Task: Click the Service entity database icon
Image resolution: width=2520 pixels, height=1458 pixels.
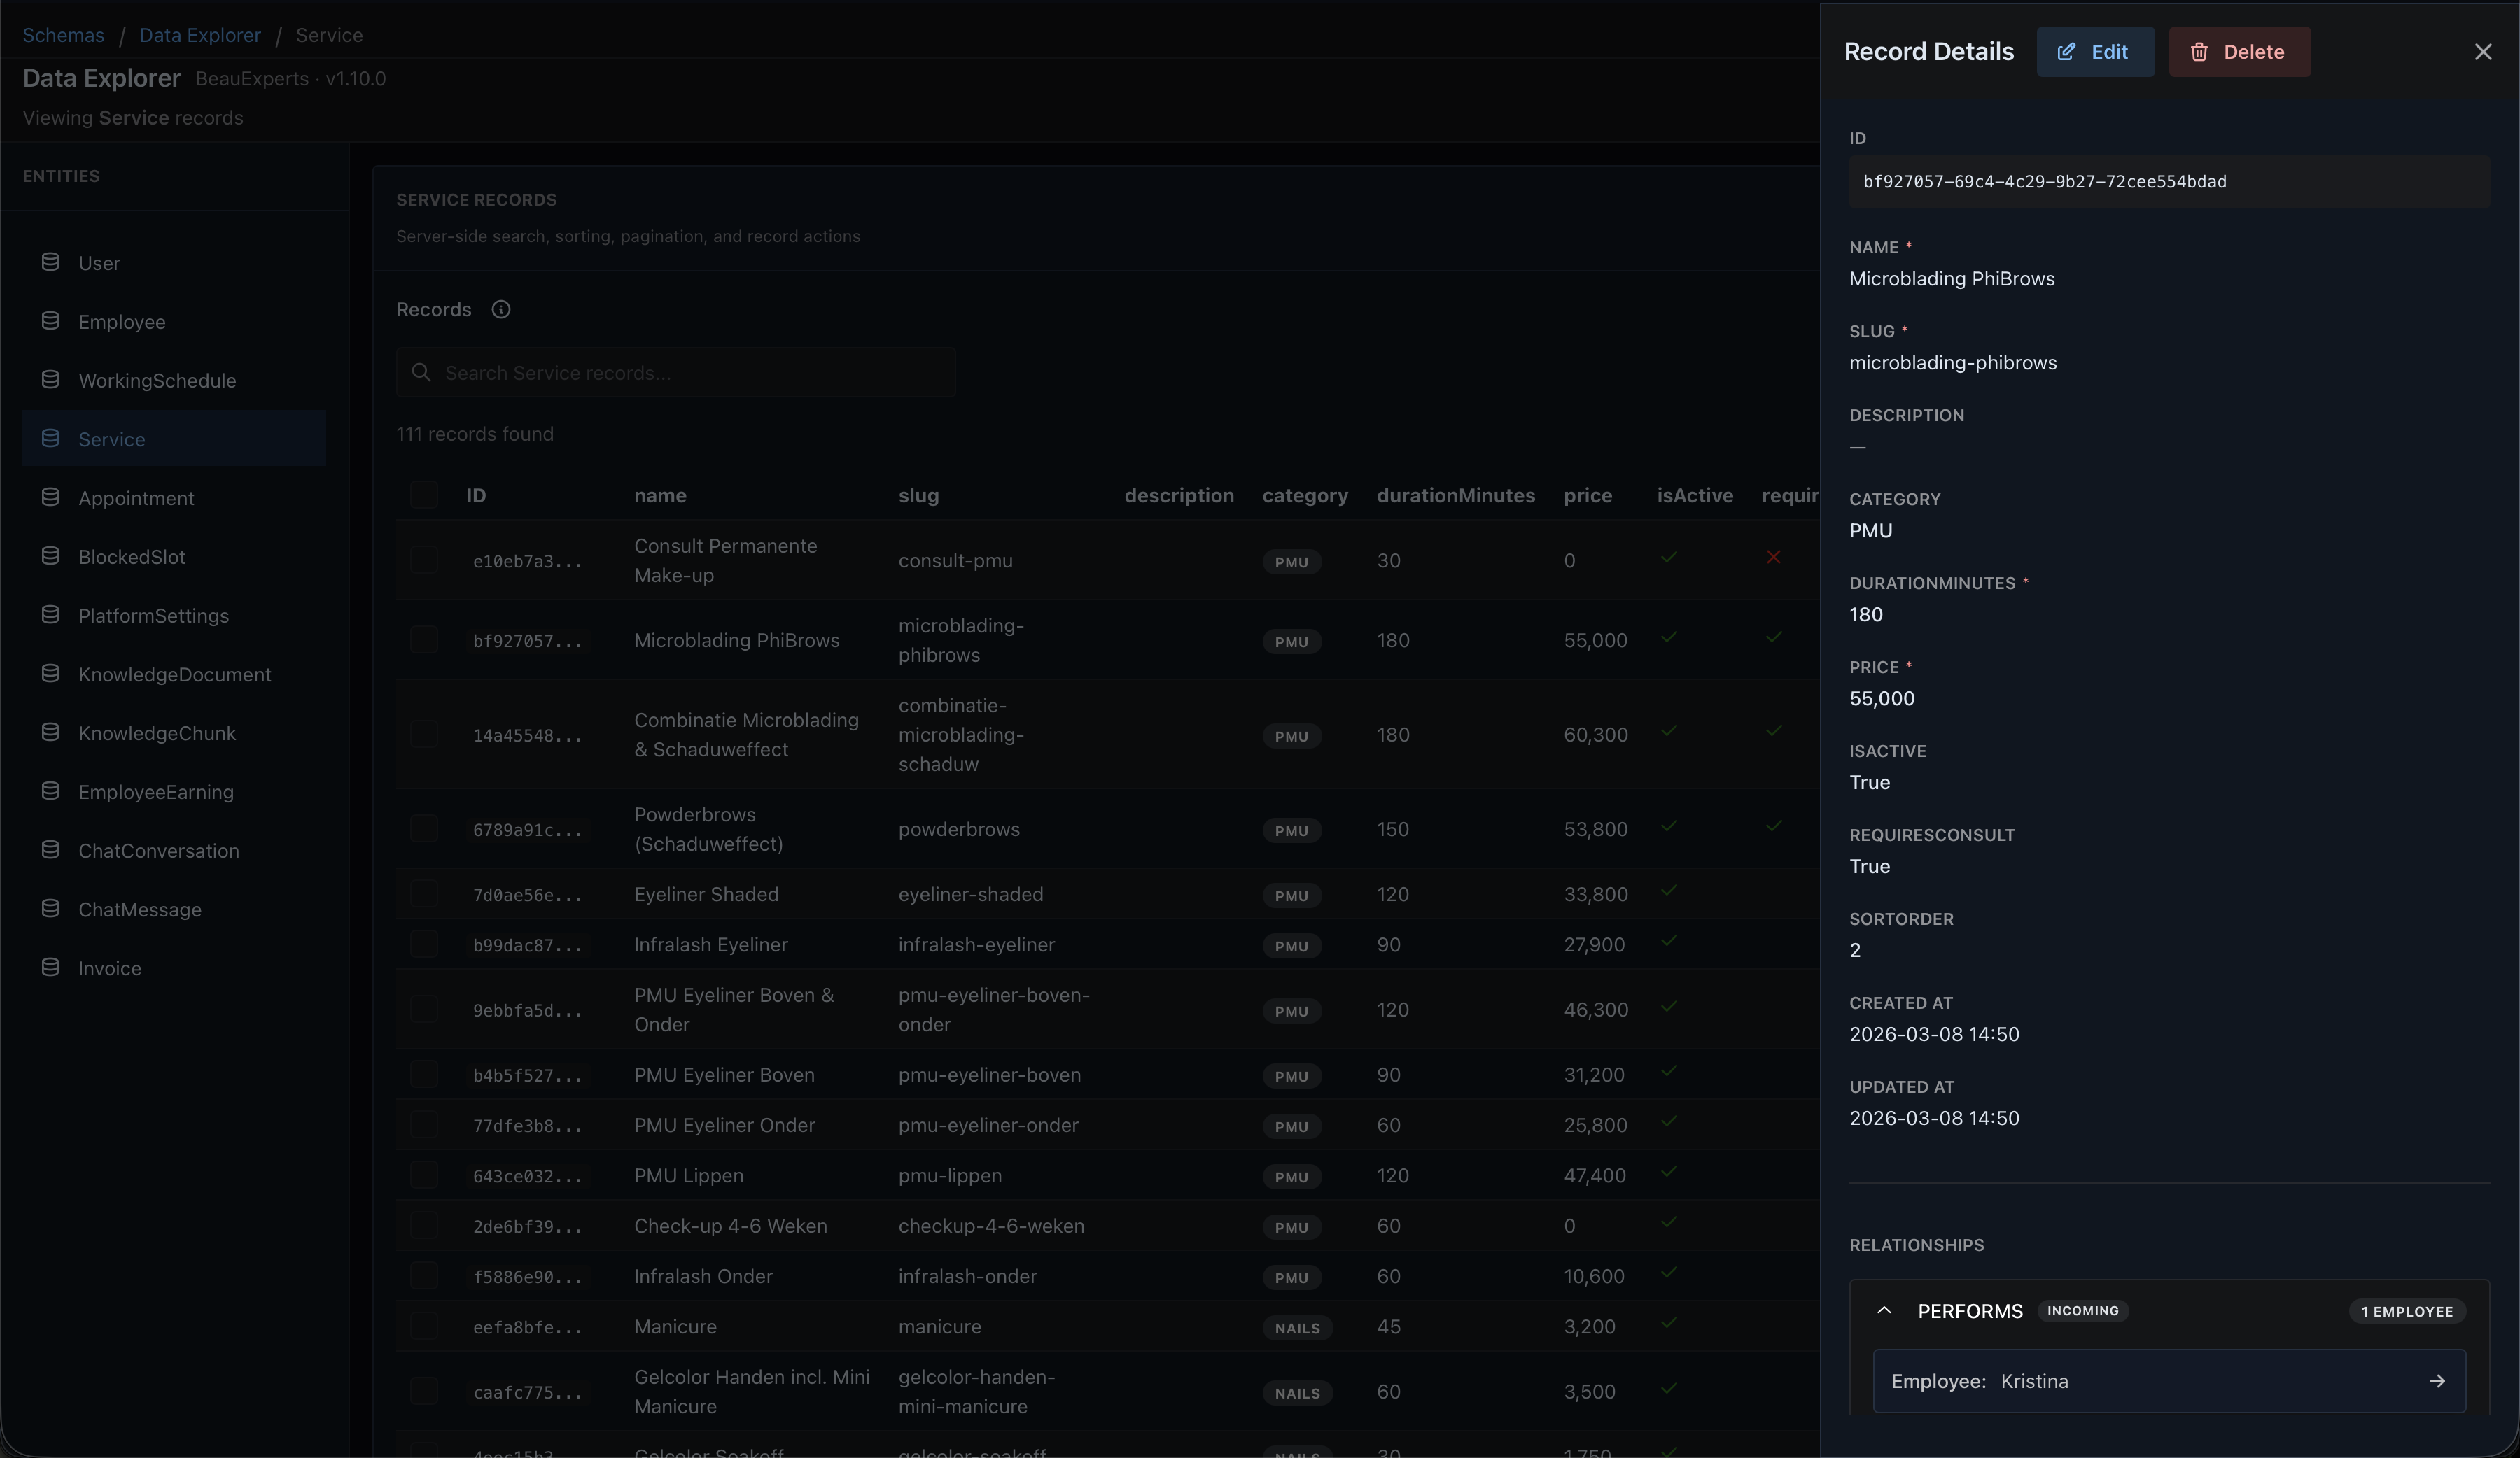Action: 50,439
